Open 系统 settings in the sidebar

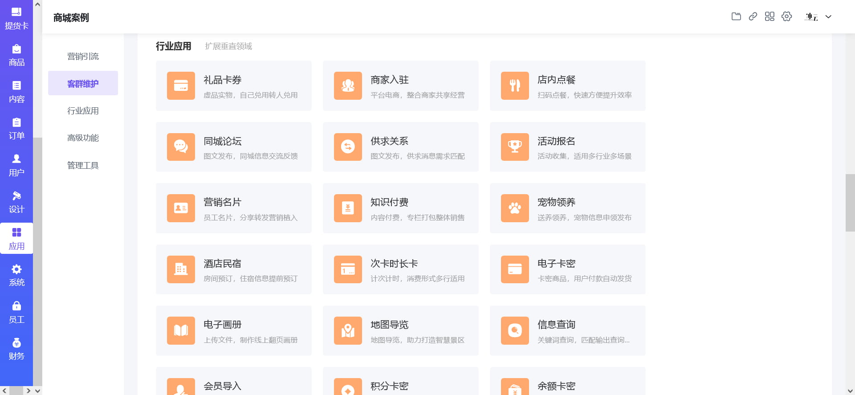coord(16,276)
